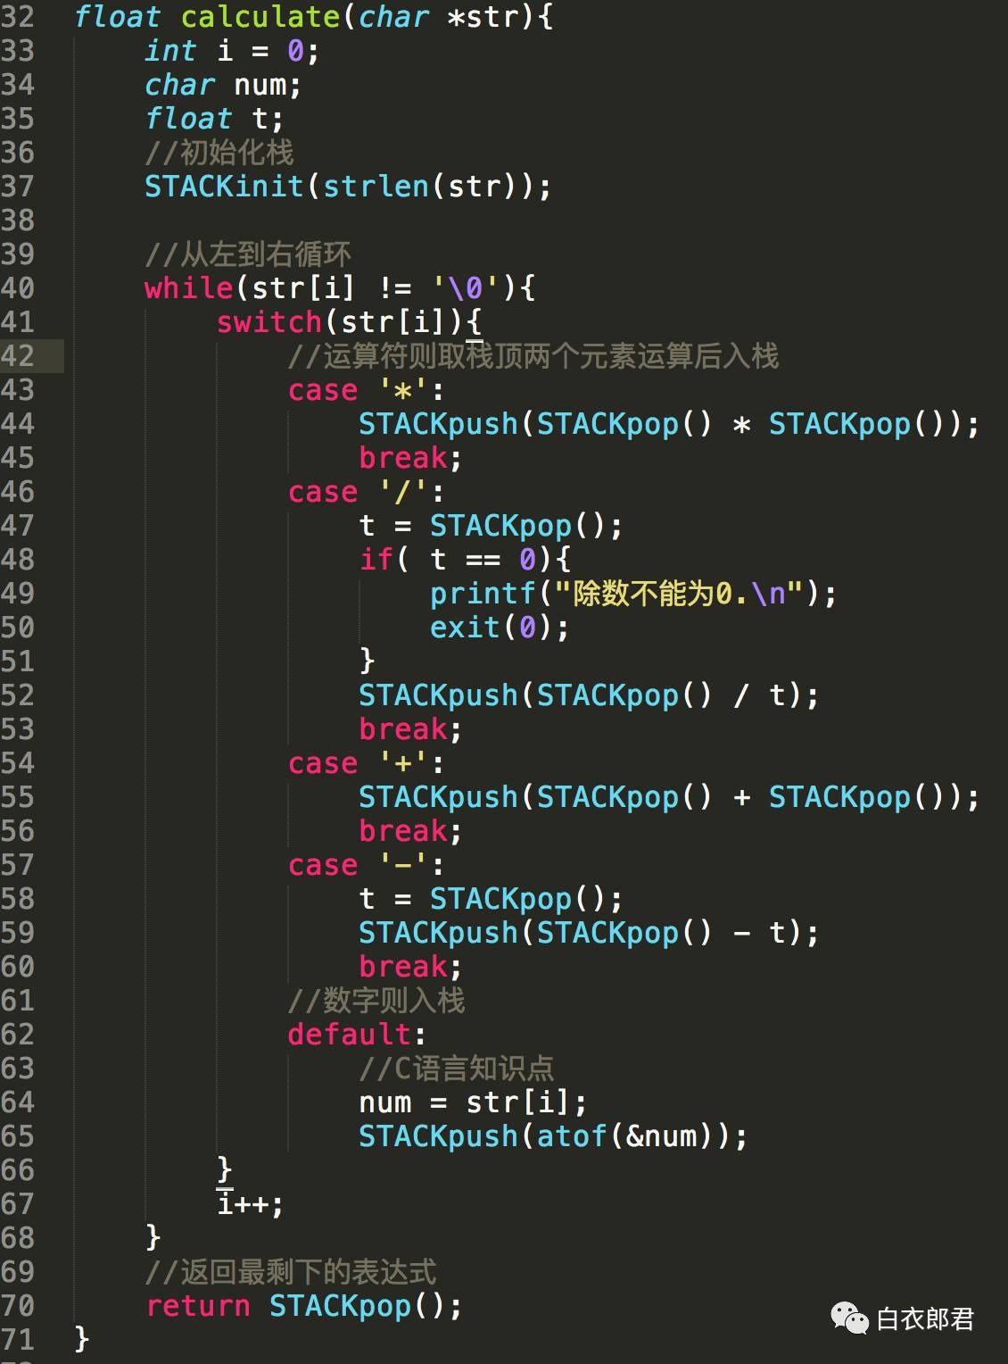Image resolution: width=1008 pixels, height=1364 pixels.
Task: Click the i++ statement on line 67
Action: pos(251,1204)
